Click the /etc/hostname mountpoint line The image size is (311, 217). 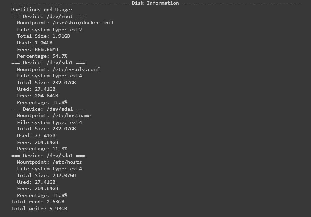(x=54, y=116)
